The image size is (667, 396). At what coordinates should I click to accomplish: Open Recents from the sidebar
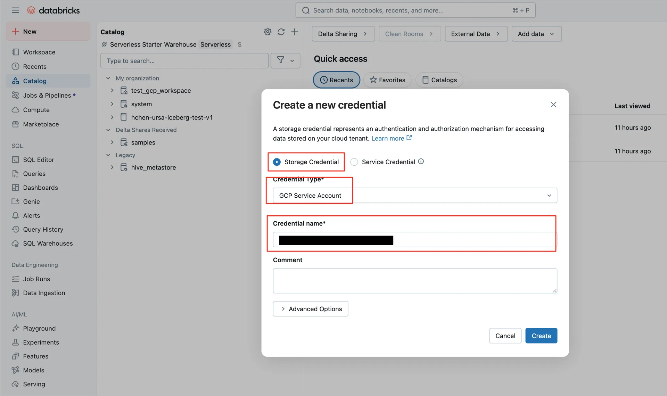pyautogui.click(x=48, y=66)
